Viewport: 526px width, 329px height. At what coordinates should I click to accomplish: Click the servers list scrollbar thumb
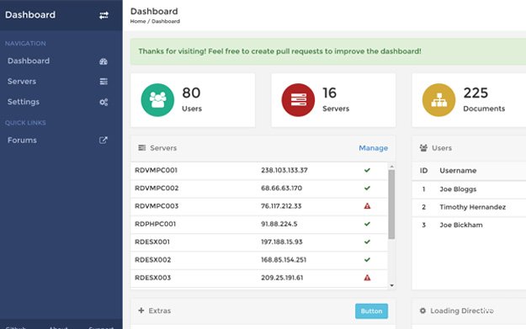click(391, 204)
